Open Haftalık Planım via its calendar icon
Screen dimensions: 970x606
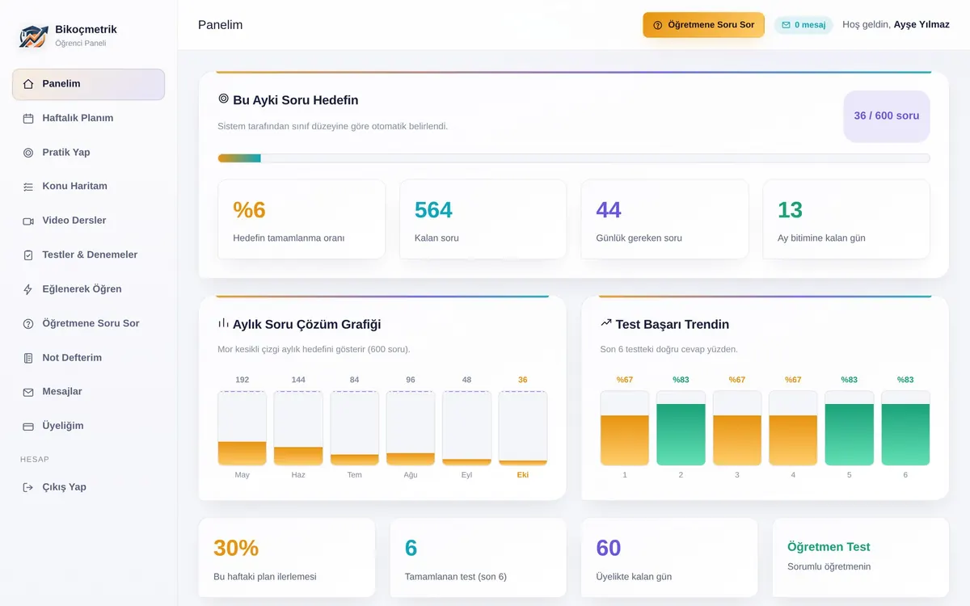[28, 119]
